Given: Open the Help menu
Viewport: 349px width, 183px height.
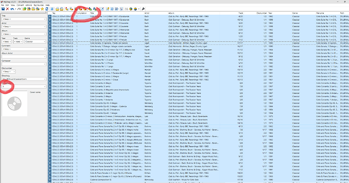Looking at the screenshot, I should pyautogui.click(x=48, y=5).
